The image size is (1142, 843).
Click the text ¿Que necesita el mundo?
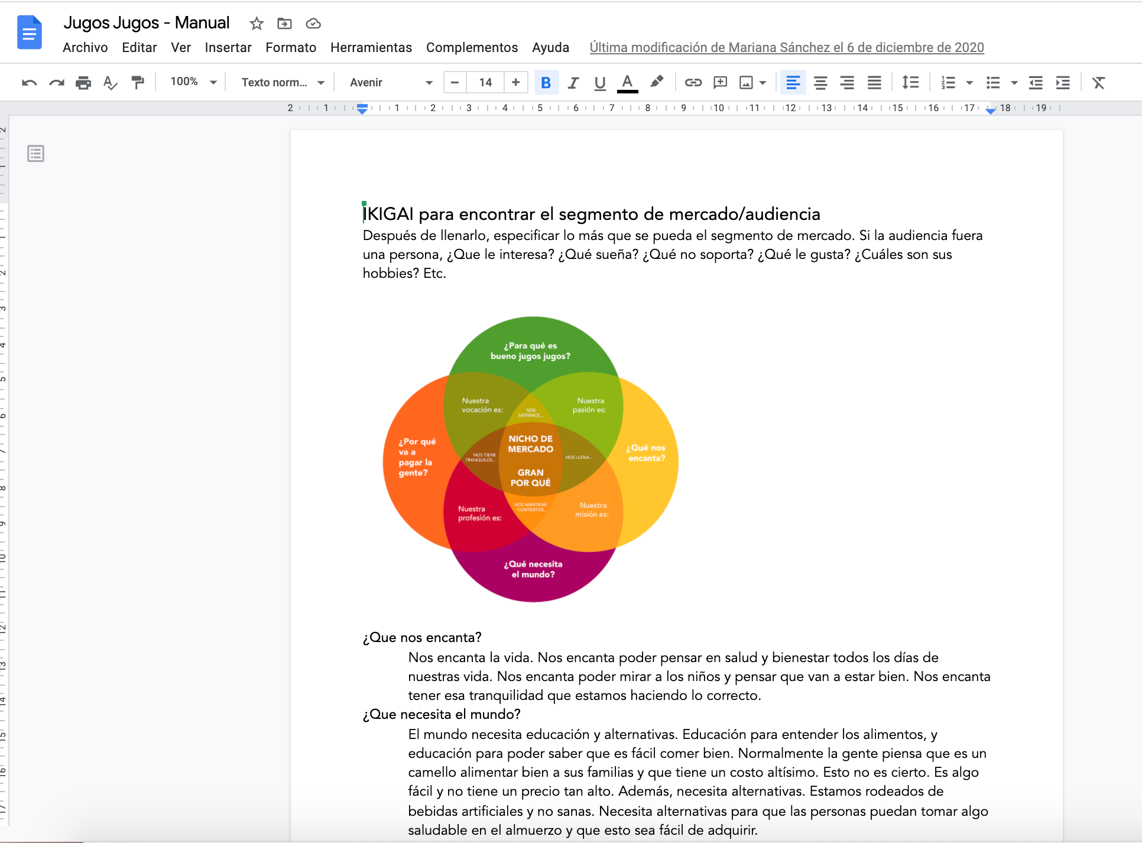click(x=442, y=714)
